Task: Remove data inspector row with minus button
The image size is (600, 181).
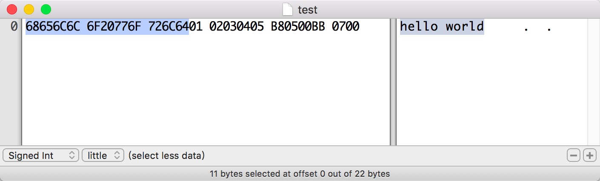Action: tap(574, 156)
